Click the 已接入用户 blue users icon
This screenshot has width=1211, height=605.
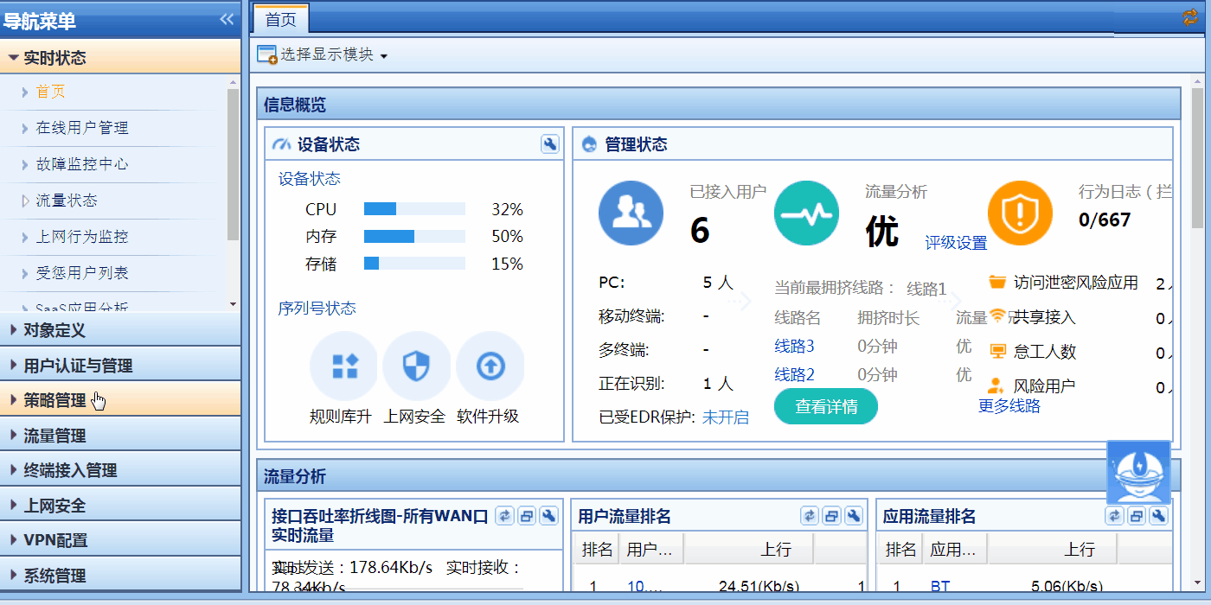(x=631, y=213)
